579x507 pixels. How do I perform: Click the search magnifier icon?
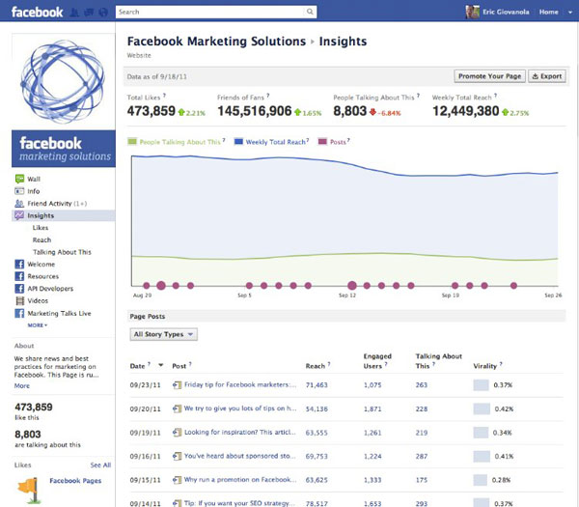[x=310, y=12]
